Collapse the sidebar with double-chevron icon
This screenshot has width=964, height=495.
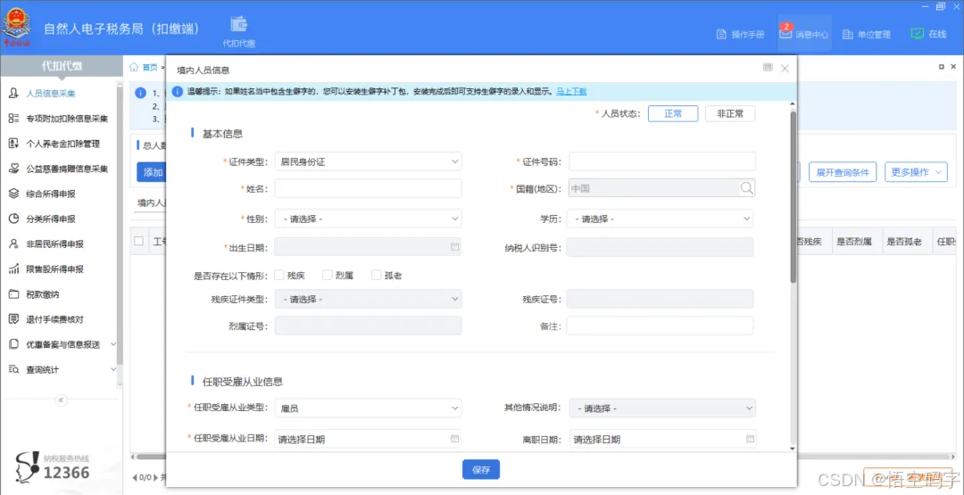(x=61, y=400)
